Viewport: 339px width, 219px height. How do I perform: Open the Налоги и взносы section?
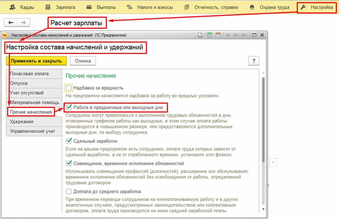150,7
